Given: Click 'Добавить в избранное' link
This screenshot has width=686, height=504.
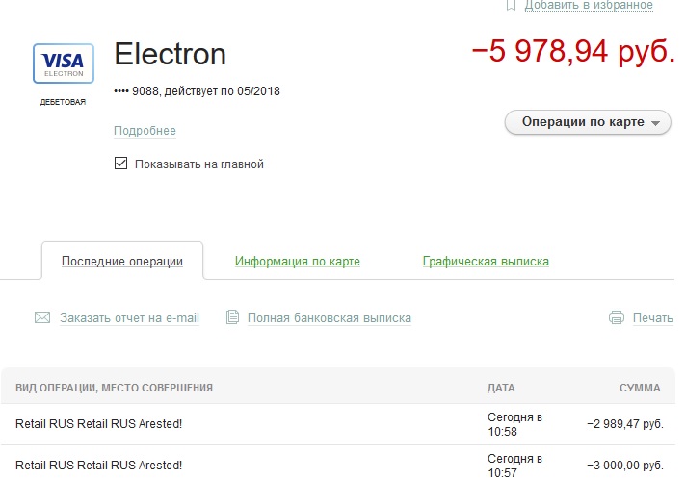Looking at the screenshot, I should pyautogui.click(x=589, y=5).
